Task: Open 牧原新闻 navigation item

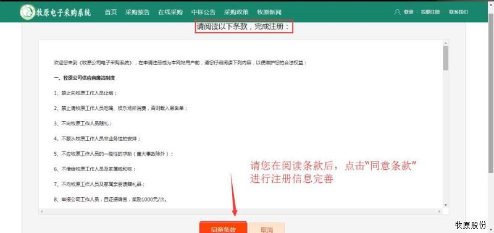Action: point(269,12)
